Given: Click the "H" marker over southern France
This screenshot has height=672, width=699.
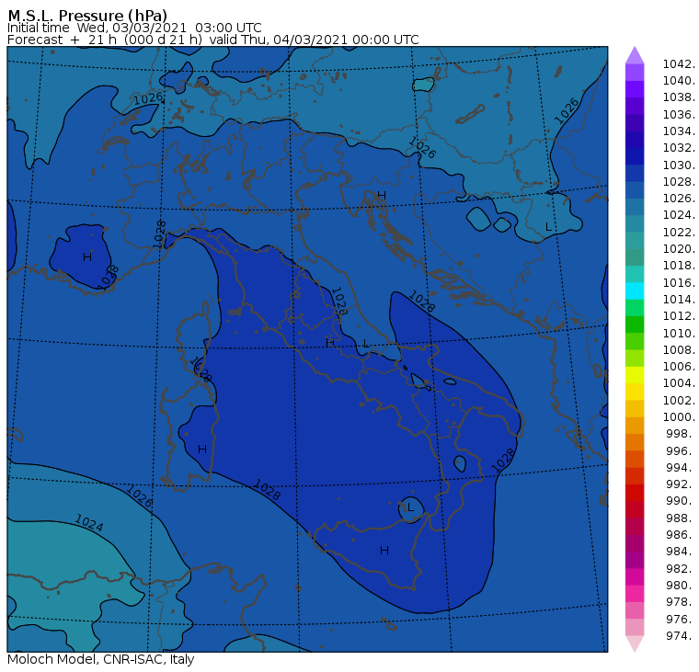Looking at the screenshot, I should pos(87,257).
